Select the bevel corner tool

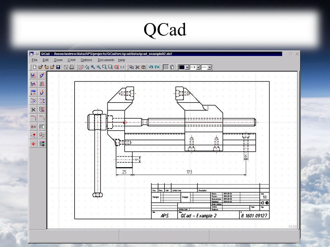coord(42,118)
